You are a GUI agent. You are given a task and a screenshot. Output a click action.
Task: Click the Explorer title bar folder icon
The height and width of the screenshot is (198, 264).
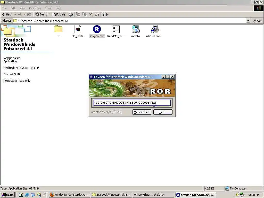[3, 2]
